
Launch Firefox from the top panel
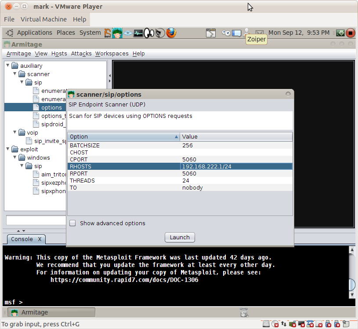(171, 33)
